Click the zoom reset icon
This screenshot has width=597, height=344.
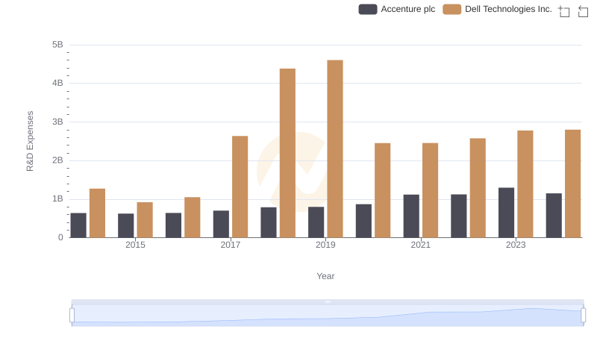584,10
